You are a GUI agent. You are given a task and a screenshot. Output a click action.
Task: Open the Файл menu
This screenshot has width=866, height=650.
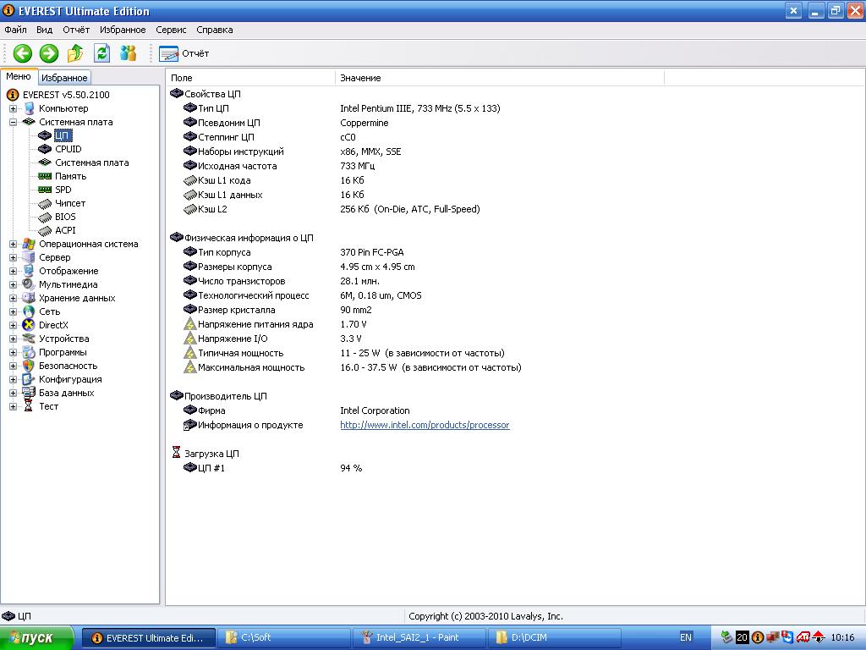click(x=15, y=30)
